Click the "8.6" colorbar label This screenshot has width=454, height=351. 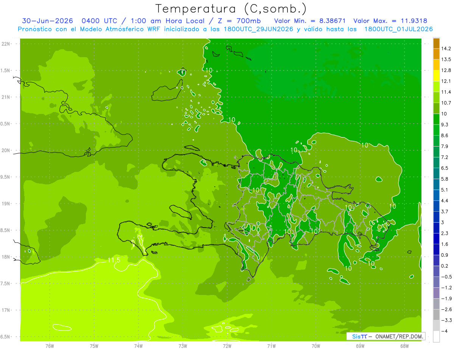tap(445, 136)
